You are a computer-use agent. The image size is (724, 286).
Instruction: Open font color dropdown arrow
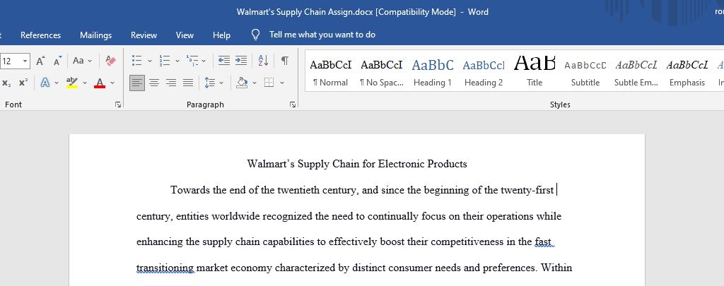112,83
